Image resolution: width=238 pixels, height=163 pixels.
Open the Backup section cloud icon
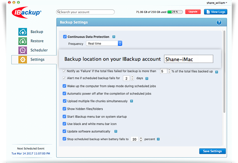(23, 32)
